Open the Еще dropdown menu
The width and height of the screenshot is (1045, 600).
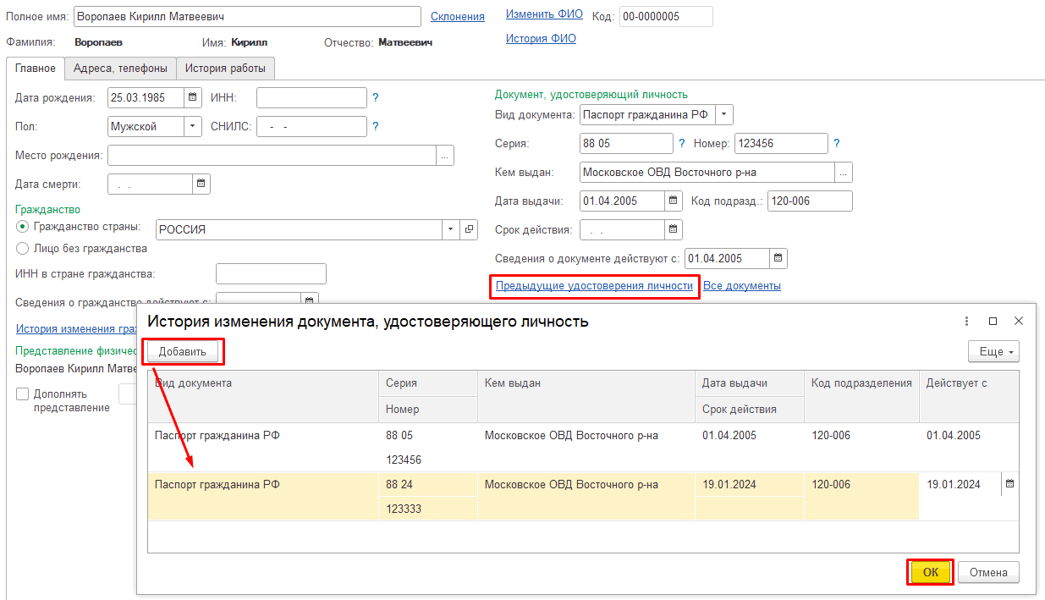(993, 351)
